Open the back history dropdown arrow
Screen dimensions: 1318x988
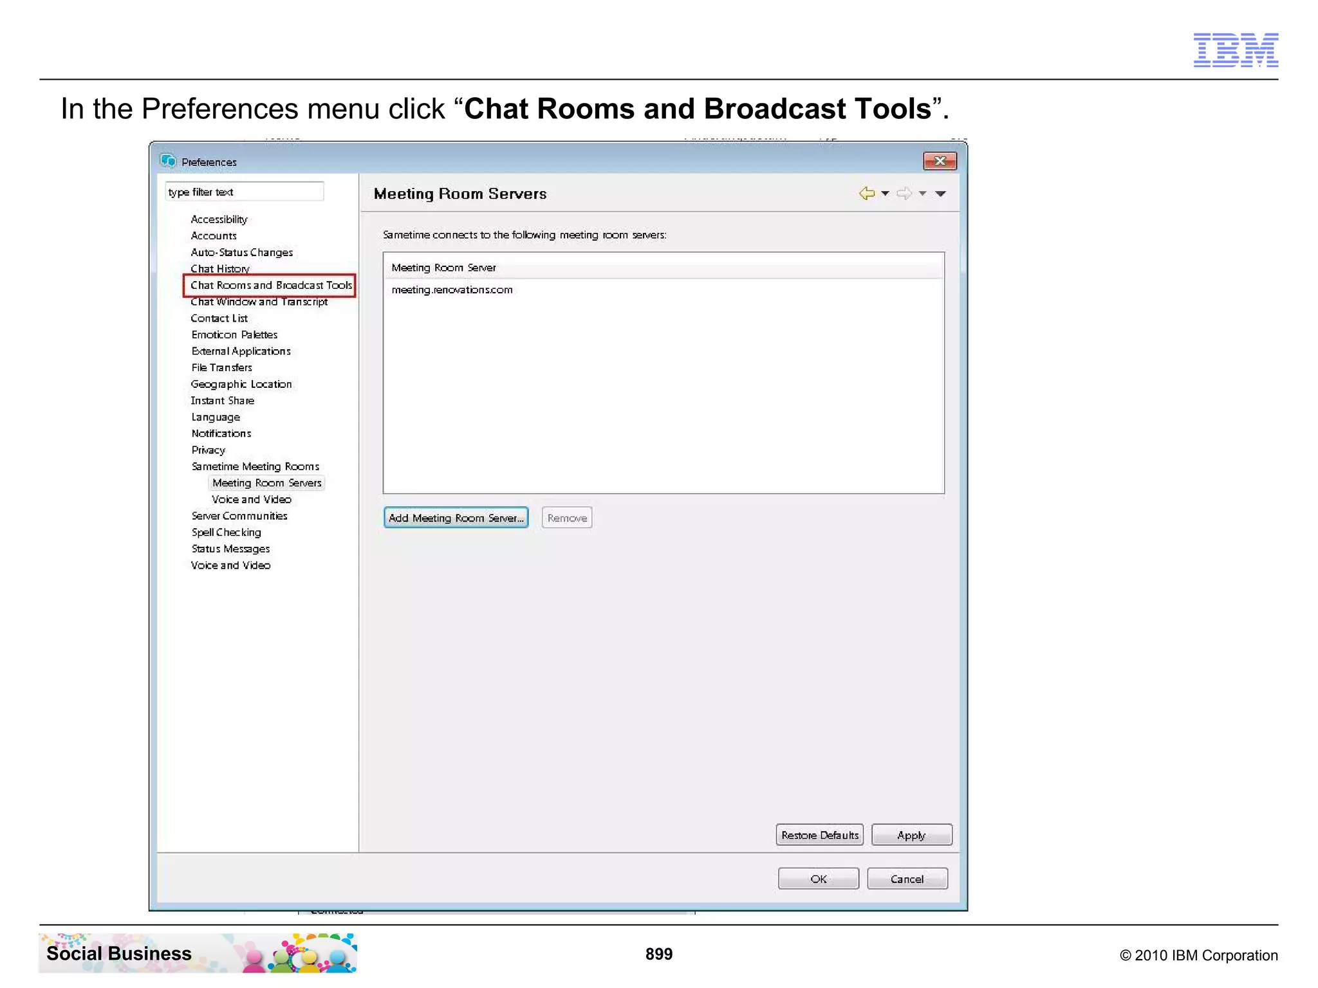[886, 194]
